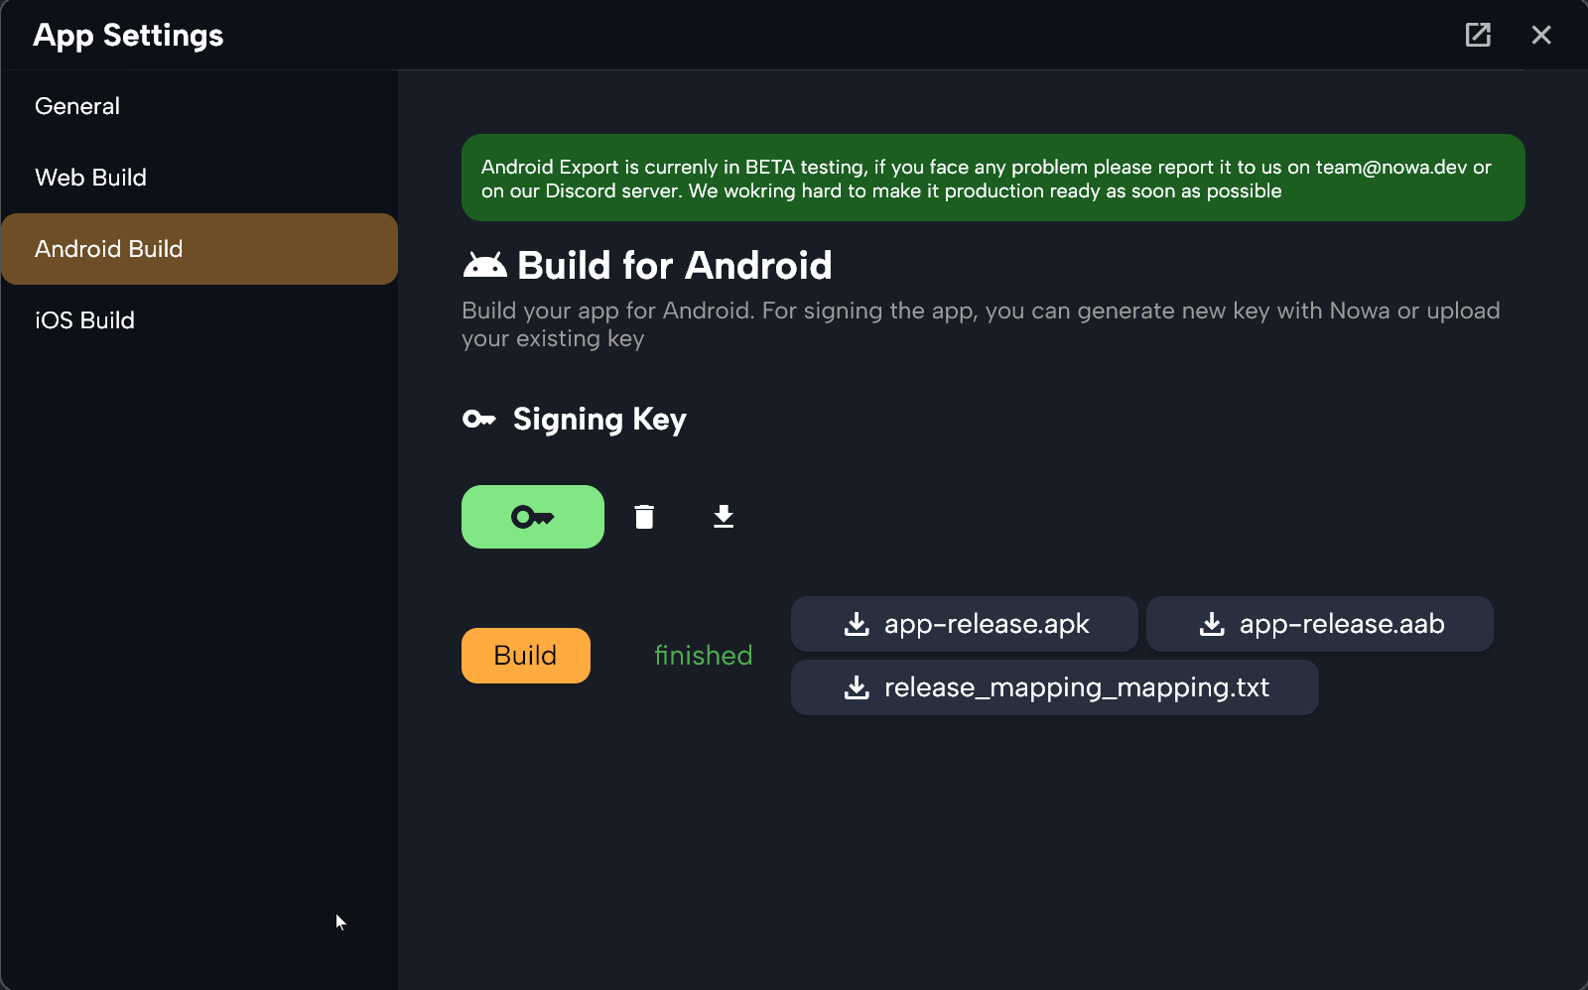Screen dimensions: 1588x990
Task: Click download icon on release_mapping_mapping.txt
Action: [857, 687]
